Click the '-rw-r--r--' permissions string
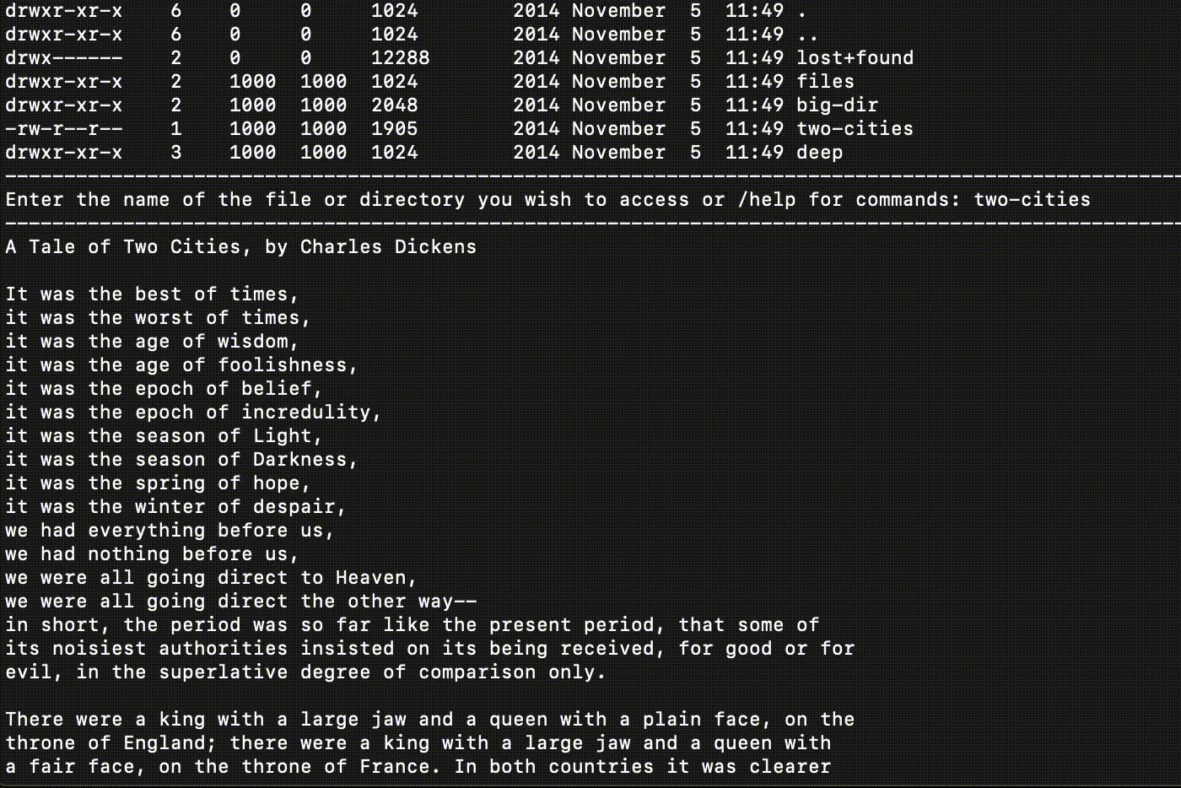The image size is (1181, 788). tap(64, 129)
